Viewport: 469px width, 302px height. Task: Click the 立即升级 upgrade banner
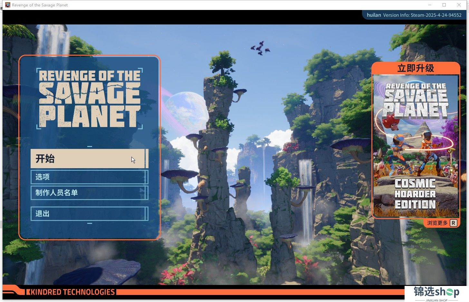tap(416, 68)
